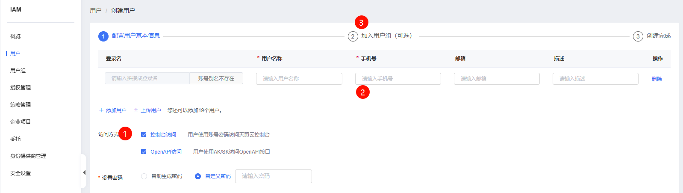Image resolution: width=683 pixels, height=193 pixels.
Task: Click the step 2 circle icon
Action: click(x=353, y=36)
